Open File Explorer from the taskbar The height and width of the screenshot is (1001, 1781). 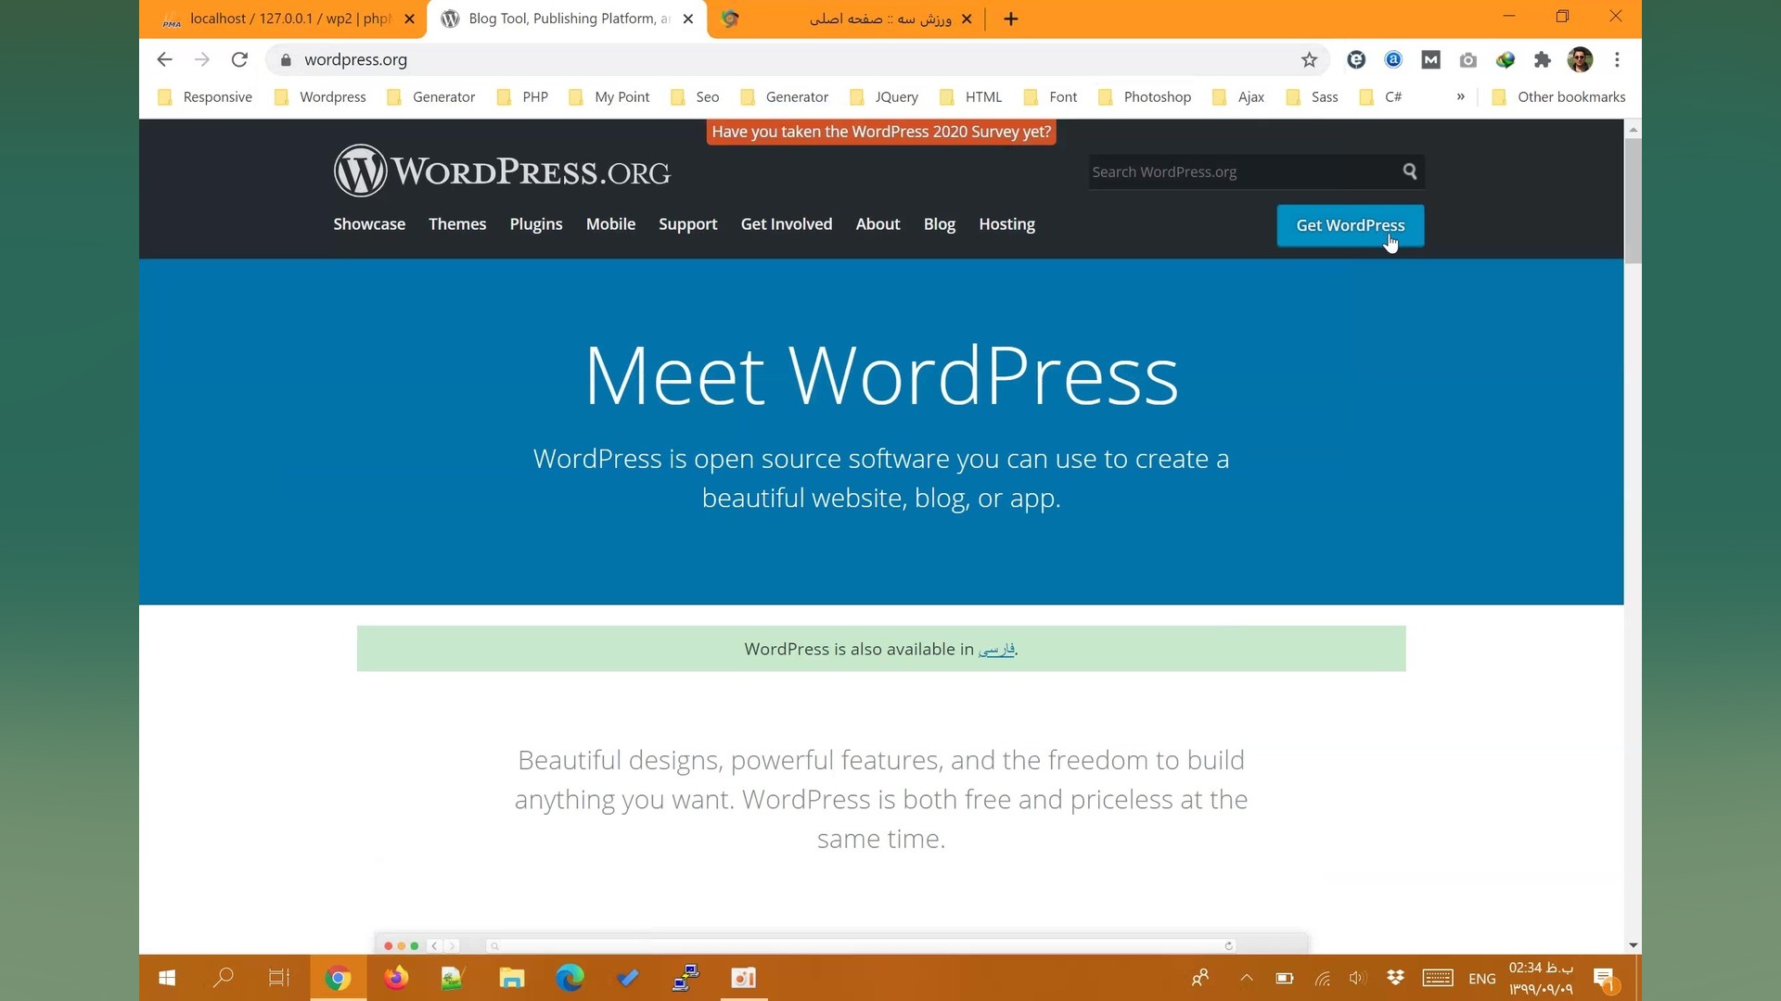coord(512,978)
